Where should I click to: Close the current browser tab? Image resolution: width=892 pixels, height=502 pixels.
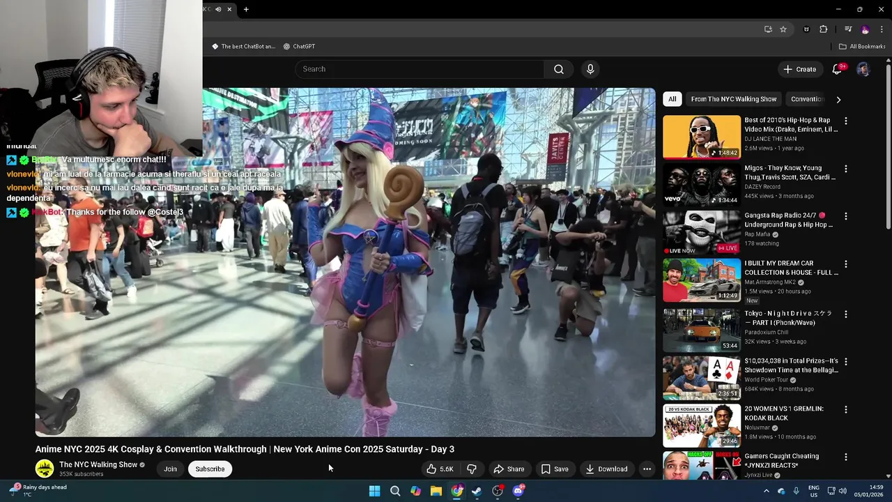[x=229, y=9]
